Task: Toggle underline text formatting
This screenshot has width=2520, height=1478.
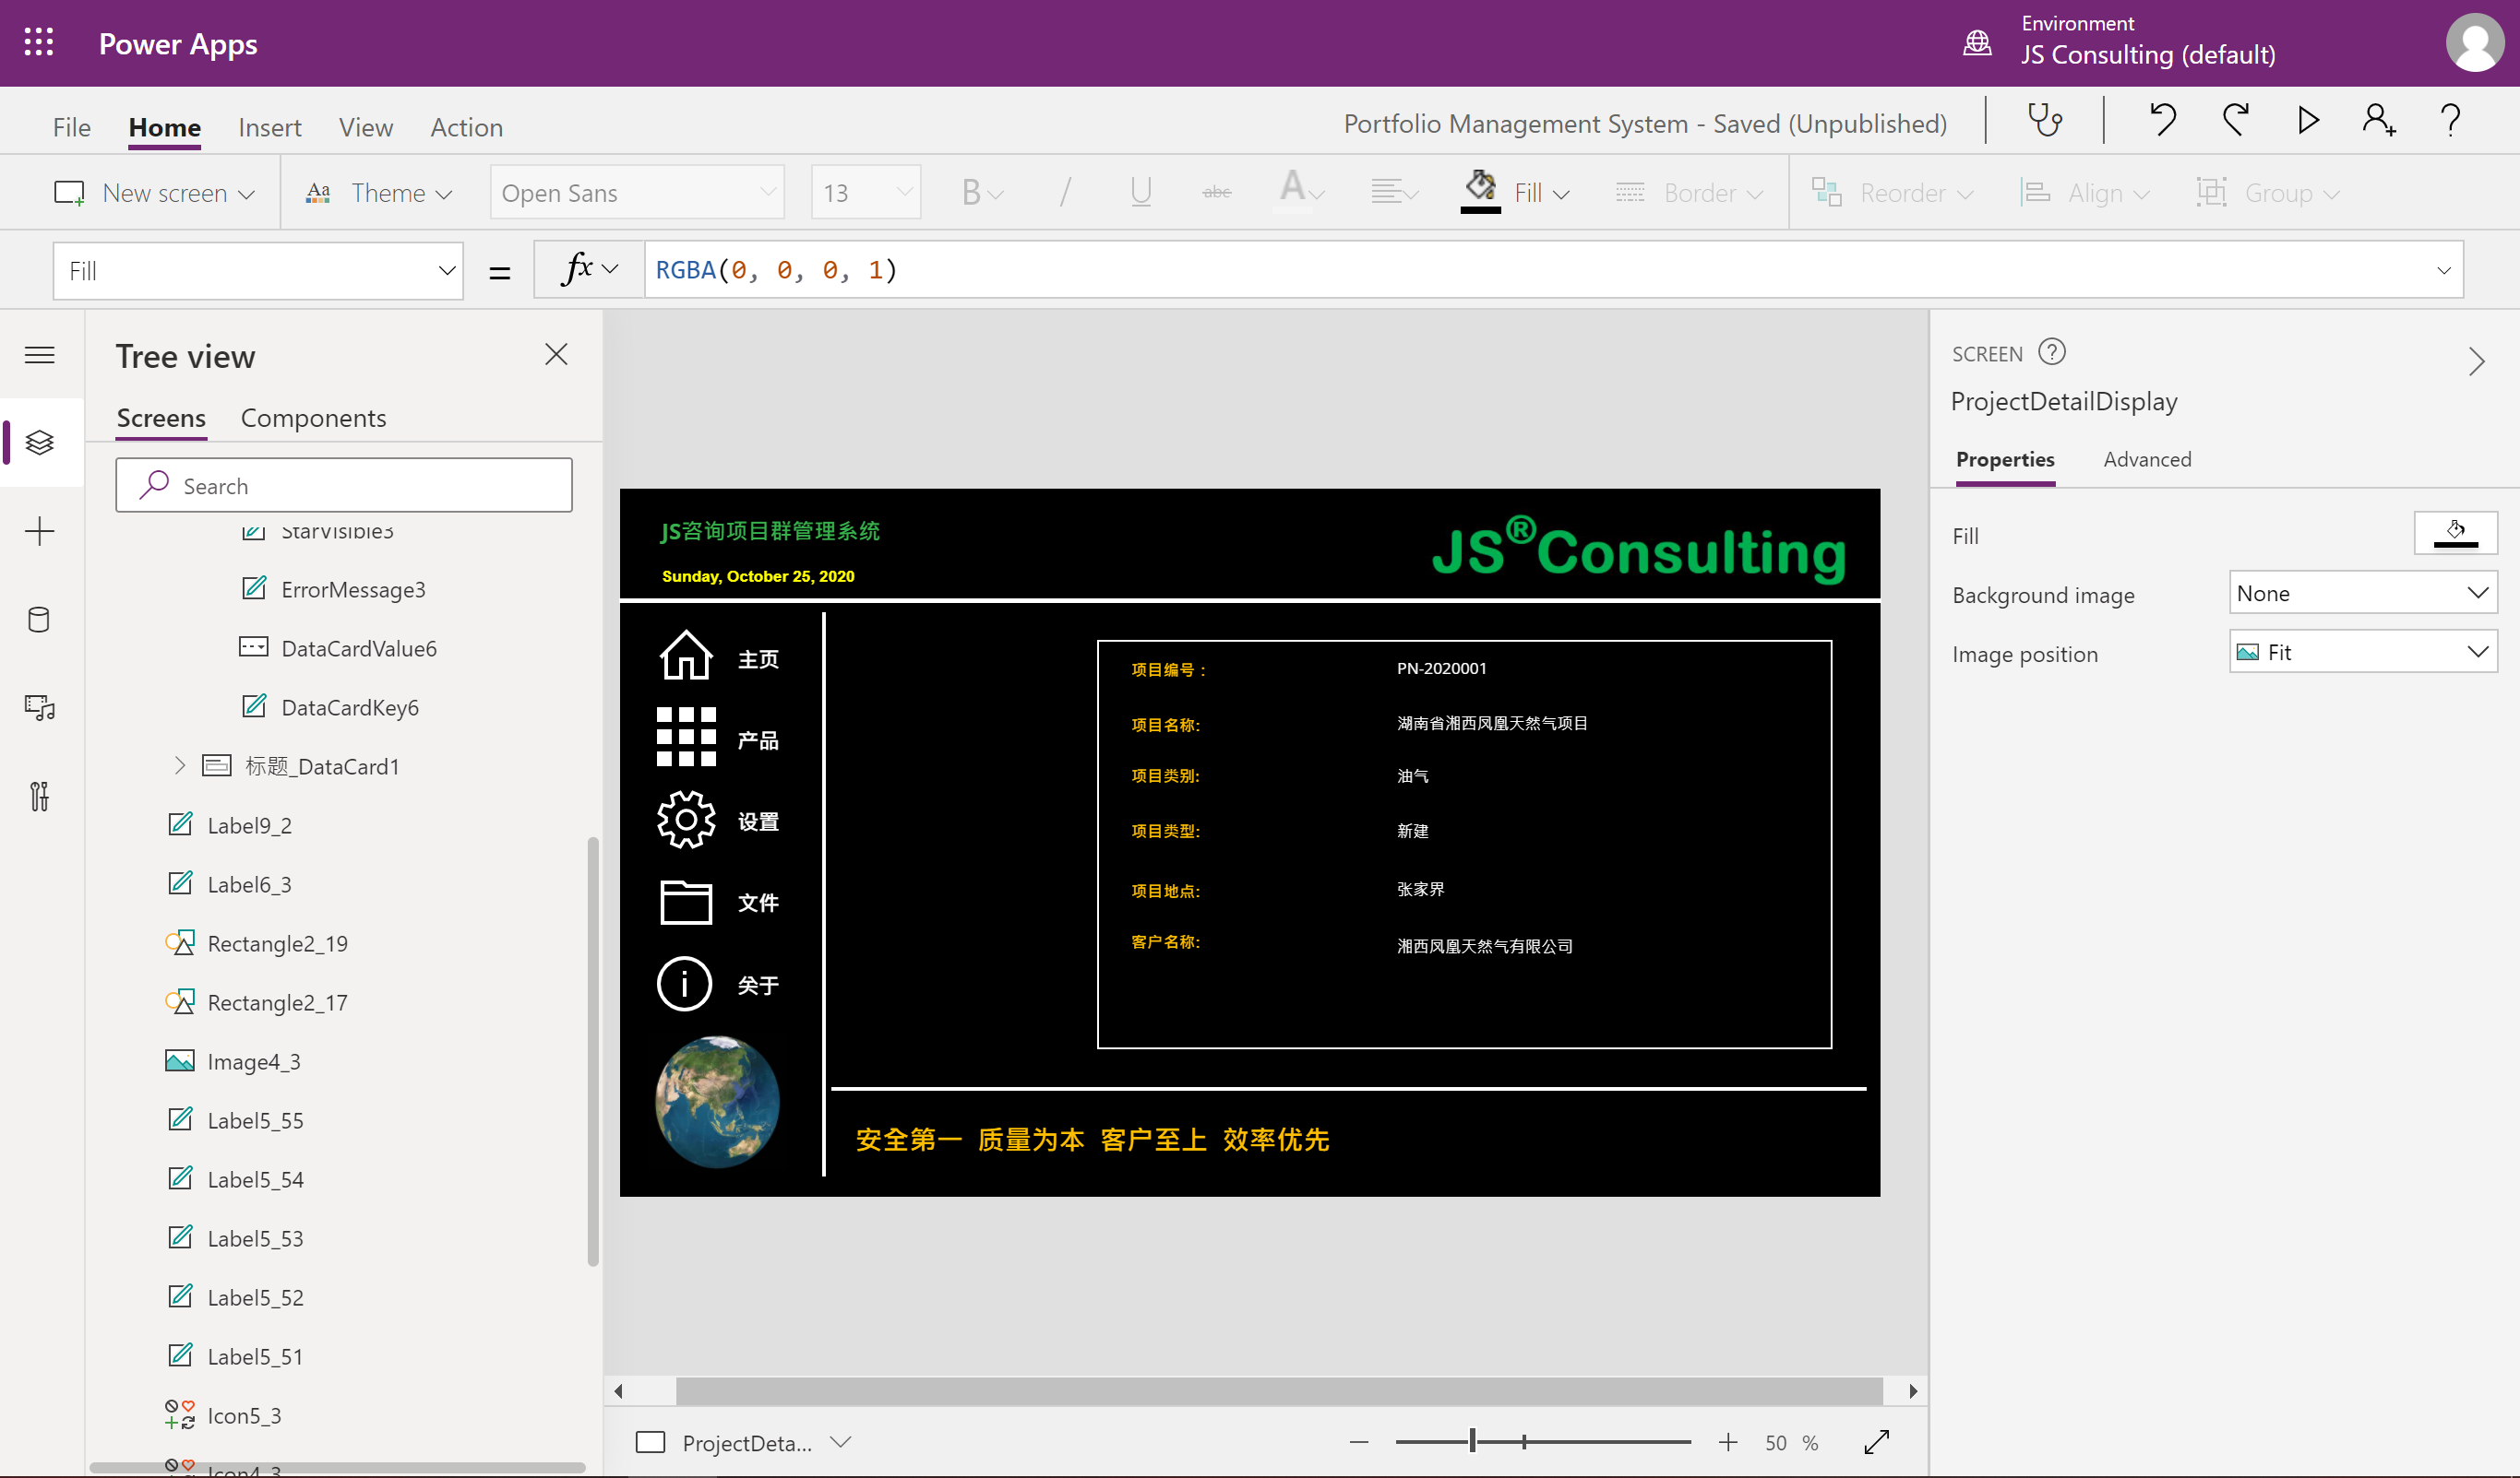Action: tap(1141, 192)
